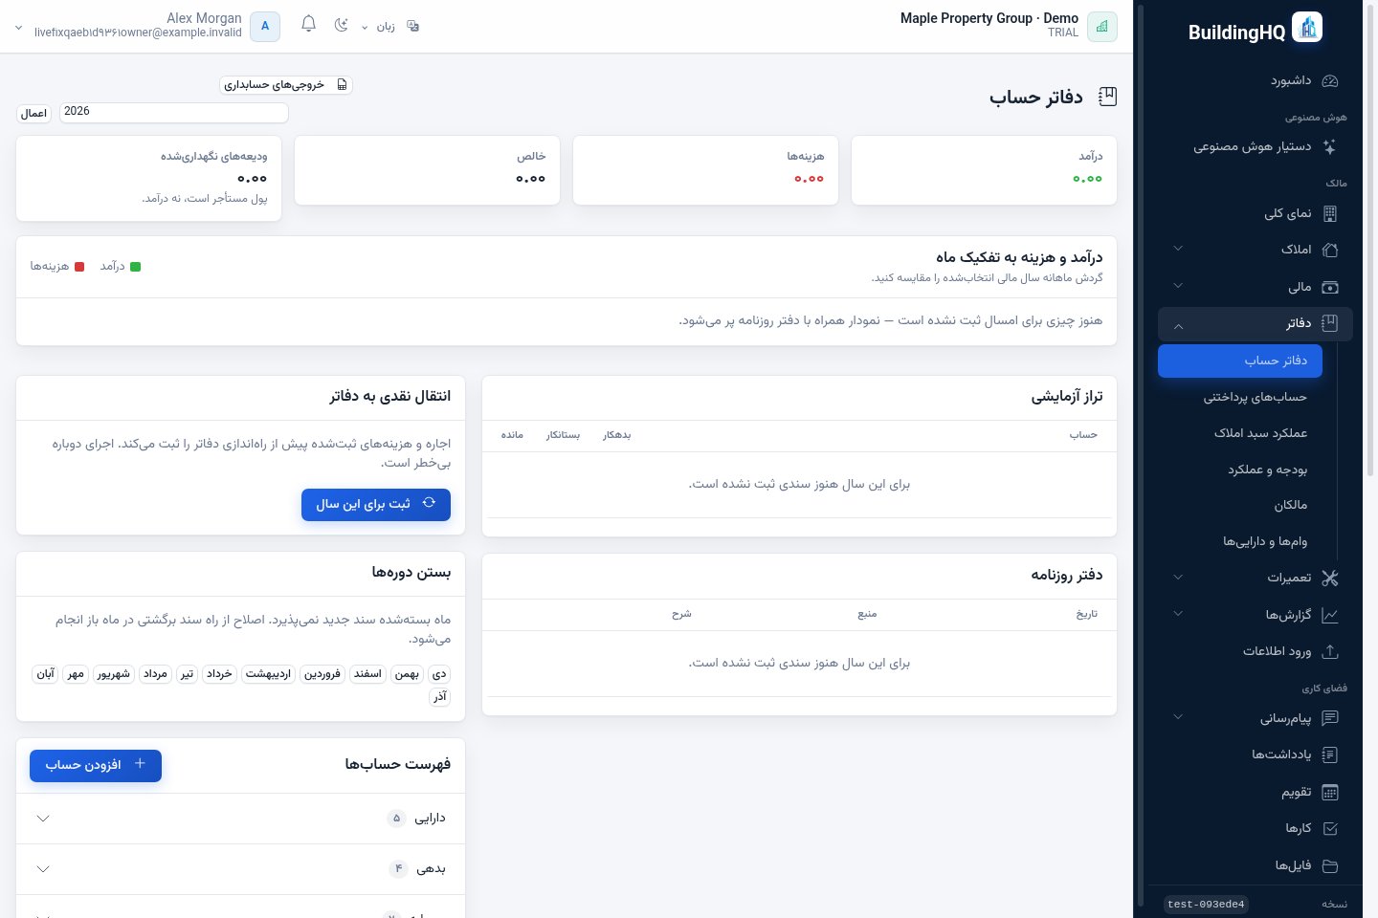Click the ثبت برای این سال button

(x=376, y=505)
